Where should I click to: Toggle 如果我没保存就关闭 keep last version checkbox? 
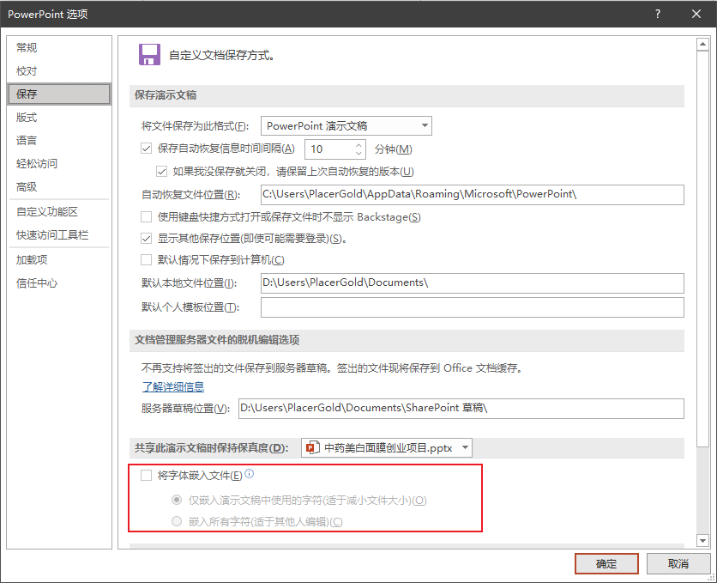(x=161, y=172)
